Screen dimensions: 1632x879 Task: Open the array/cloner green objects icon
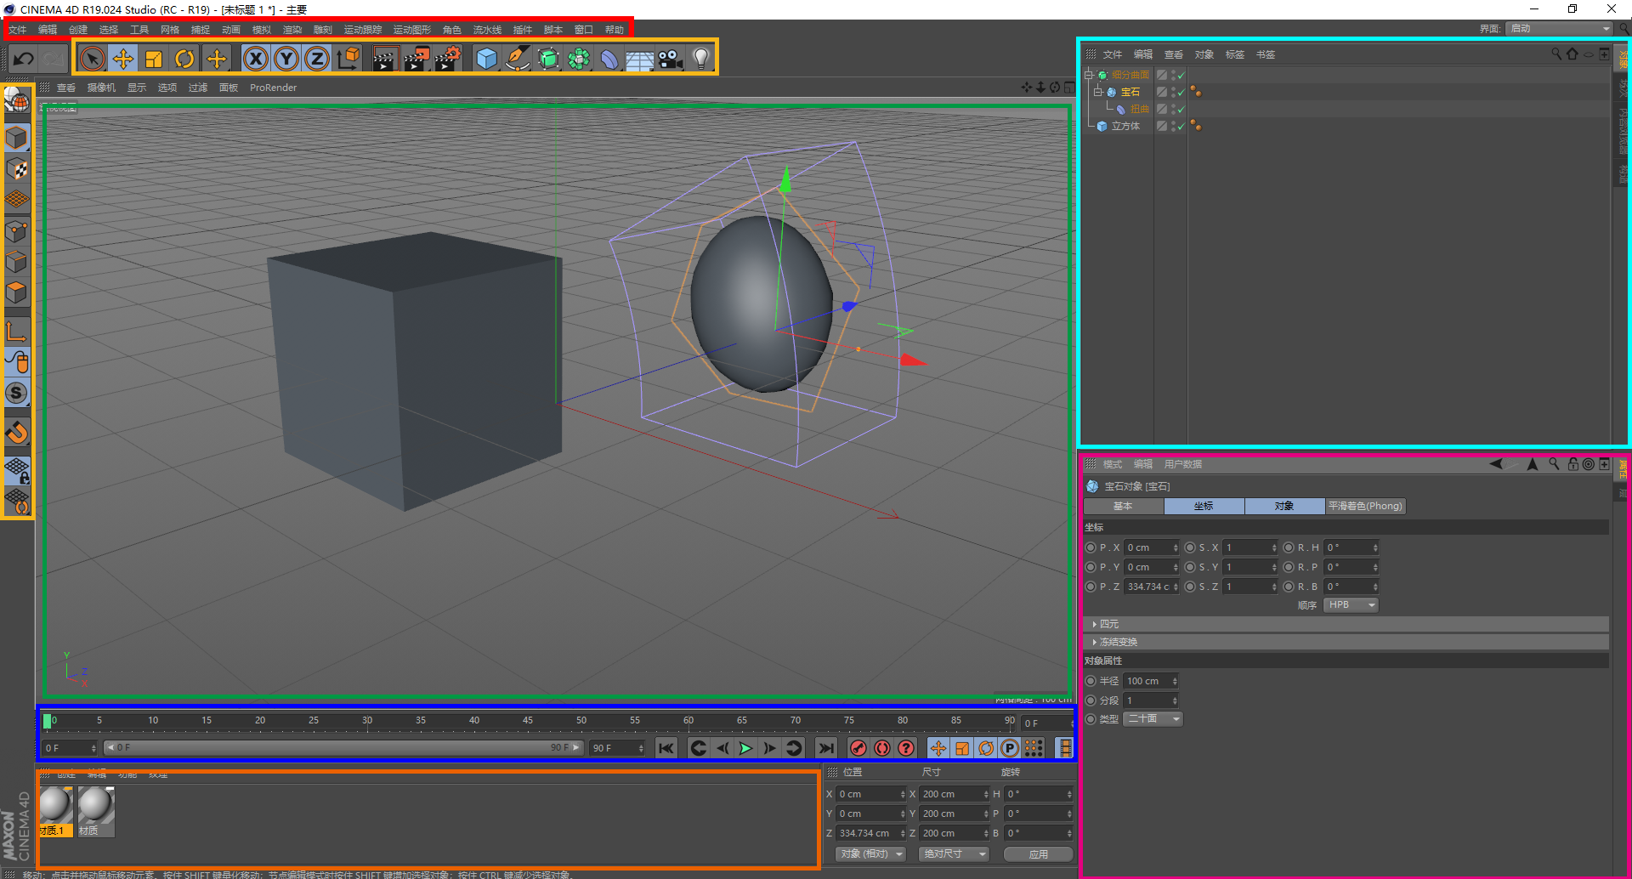click(579, 59)
